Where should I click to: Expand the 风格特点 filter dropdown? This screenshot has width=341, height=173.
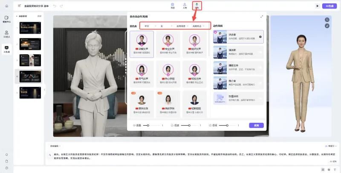(x=198, y=26)
